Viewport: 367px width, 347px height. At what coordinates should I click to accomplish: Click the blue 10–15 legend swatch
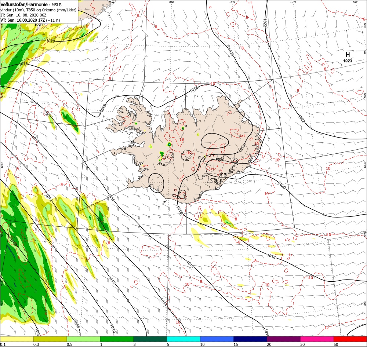217,339
